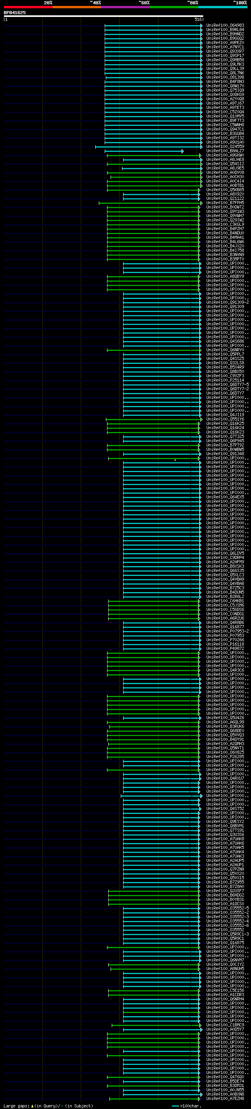This screenshot has width=251, height=1109.
Task: Select hit UniRef100_Q9MB58
Action: 225,60
